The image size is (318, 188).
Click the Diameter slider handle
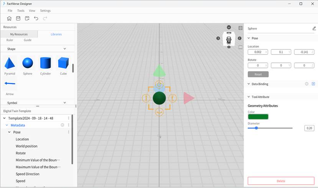[x=256, y=128]
